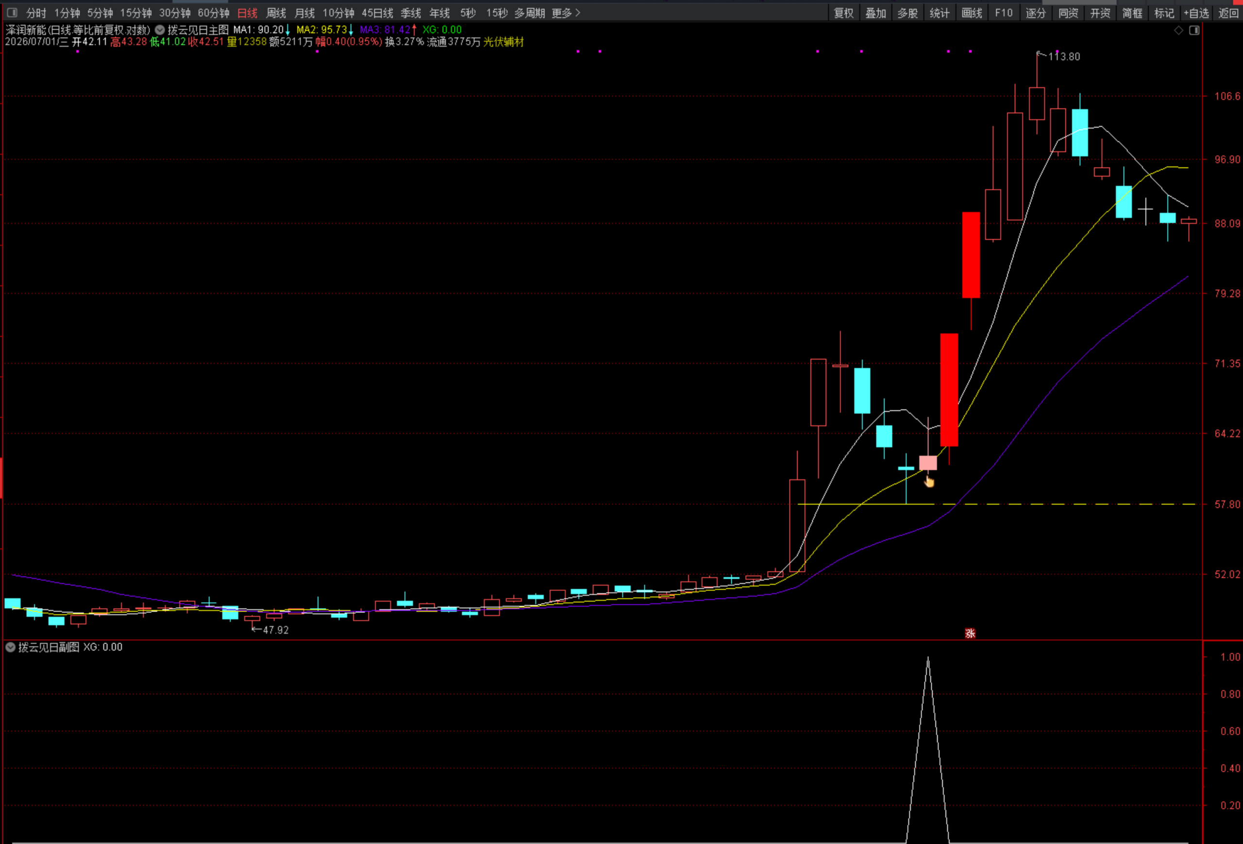This screenshot has height=844, width=1243.
Task: Click the 复权 toolbar button
Action: point(844,13)
